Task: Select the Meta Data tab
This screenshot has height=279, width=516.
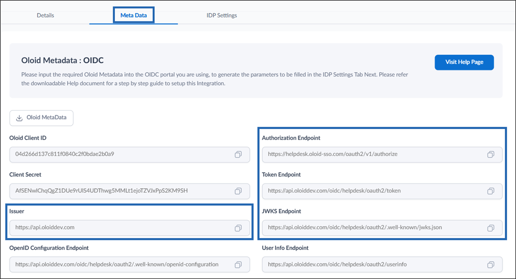Action: pyautogui.click(x=134, y=15)
